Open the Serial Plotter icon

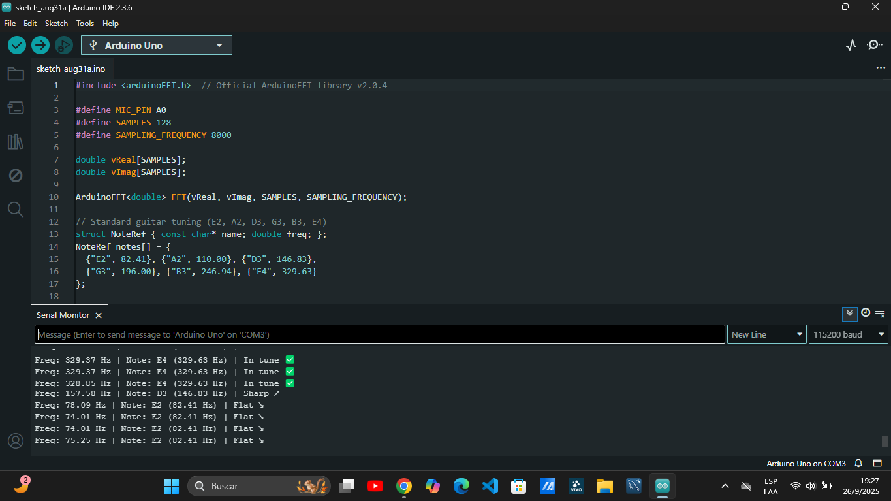[x=851, y=45]
